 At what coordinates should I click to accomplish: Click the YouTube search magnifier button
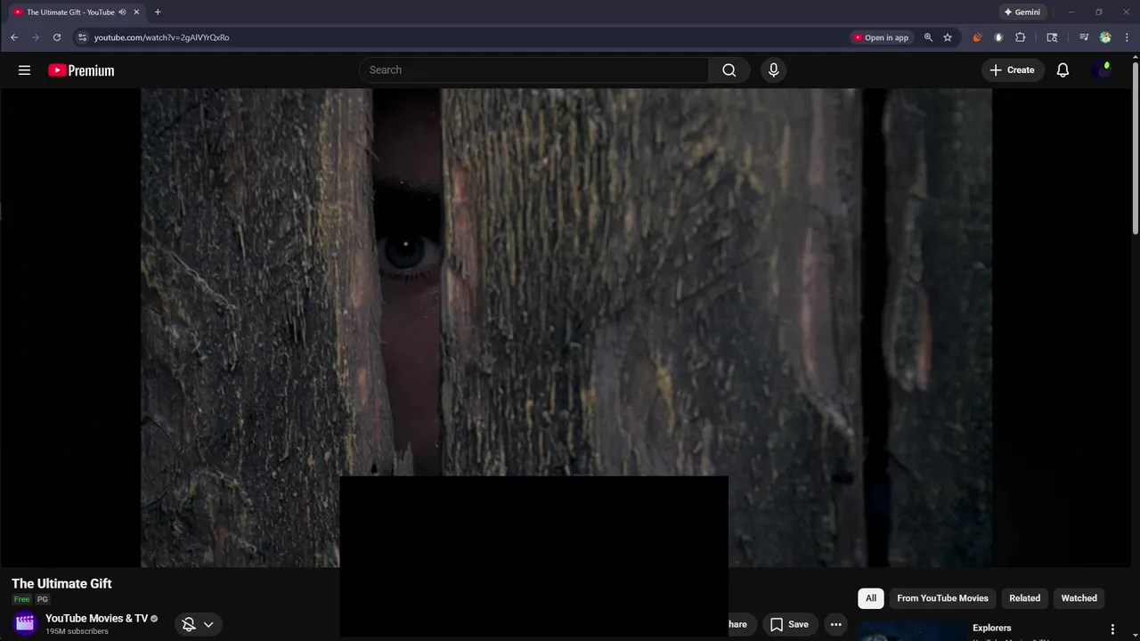[x=729, y=70]
